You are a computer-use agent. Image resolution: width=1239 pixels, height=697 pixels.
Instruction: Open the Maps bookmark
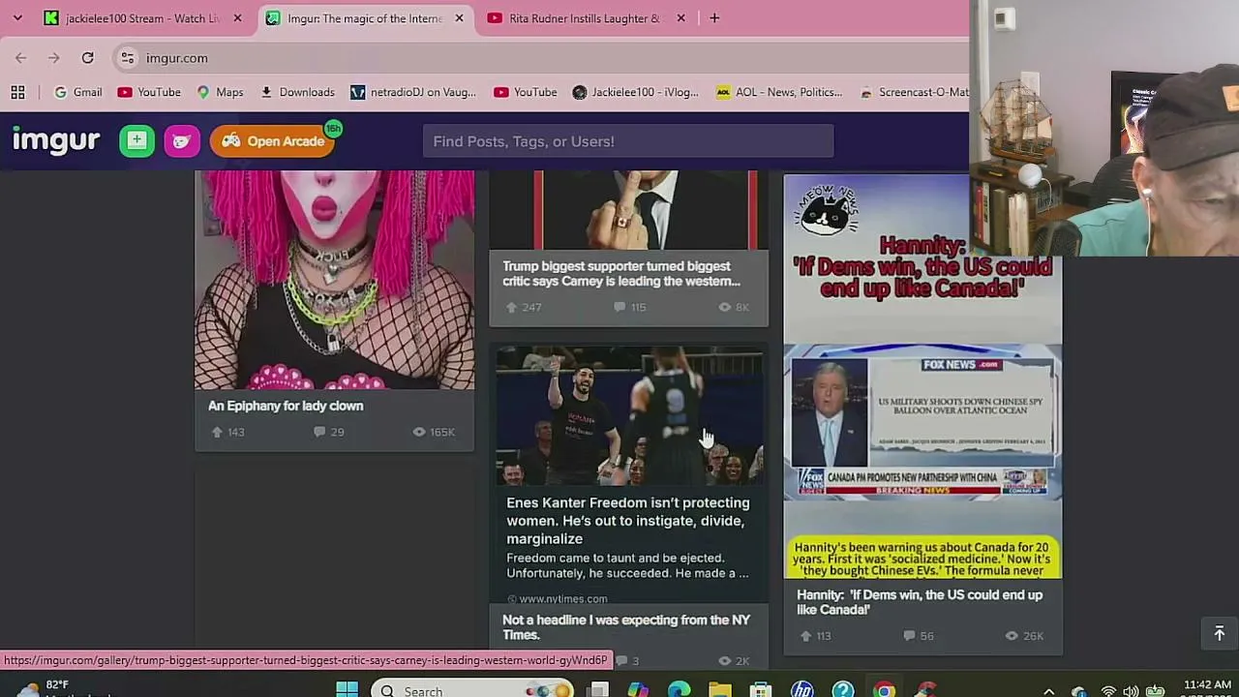click(220, 92)
